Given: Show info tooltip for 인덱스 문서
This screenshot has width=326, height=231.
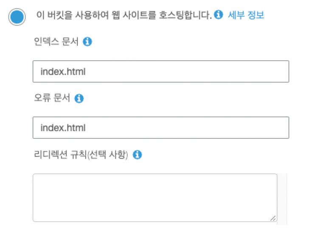Looking at the screenshot, I should tap(87, 42).
